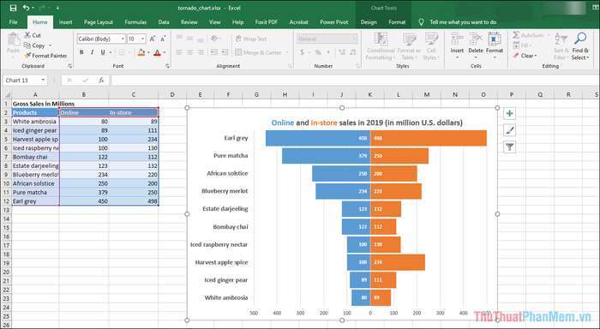This screenshot has height=329, width=600.
Task: Open Chart Styles paintbrush icon
Action: click(509, 130)
